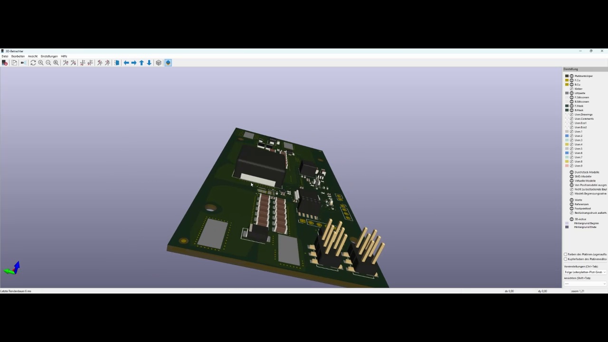608x342 pixels.
Task: Click the first rotate Z axis icon
Action: 100,63
